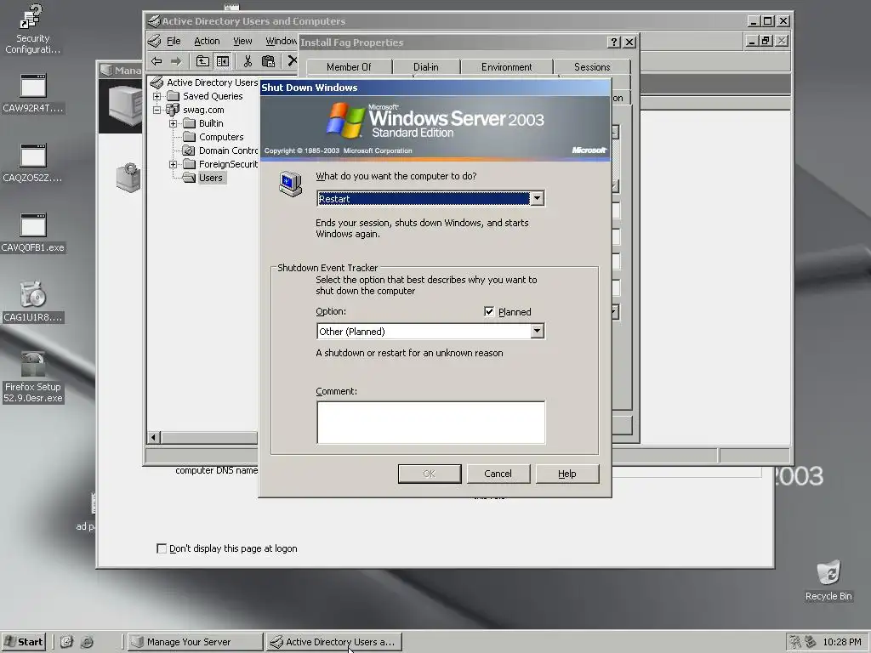Switch to the Environment tab
871x653 pixels.
(507, 66)
